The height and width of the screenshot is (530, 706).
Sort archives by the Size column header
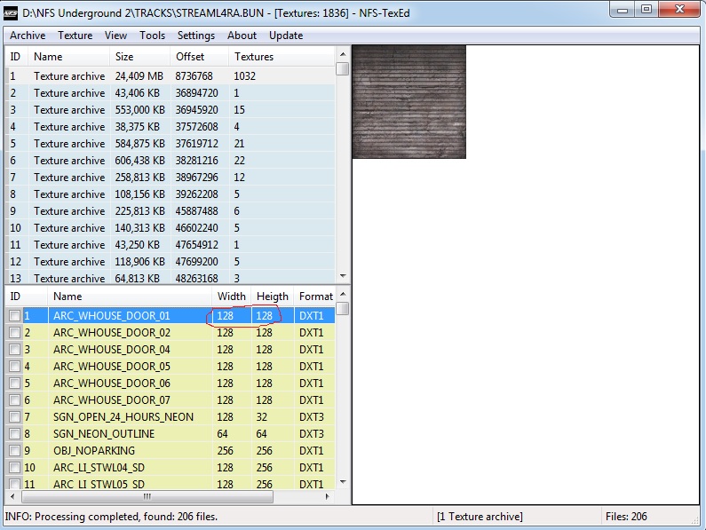(x=139, y=57)
